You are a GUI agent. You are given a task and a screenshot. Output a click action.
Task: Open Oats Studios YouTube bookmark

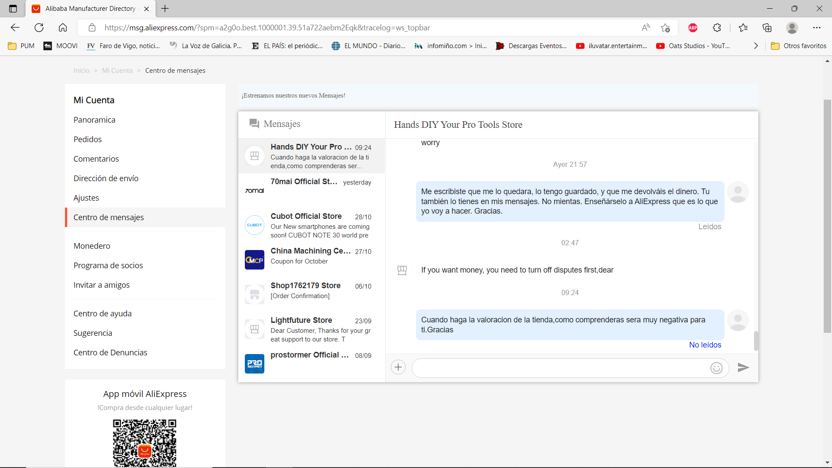click(x=693, y=46)
